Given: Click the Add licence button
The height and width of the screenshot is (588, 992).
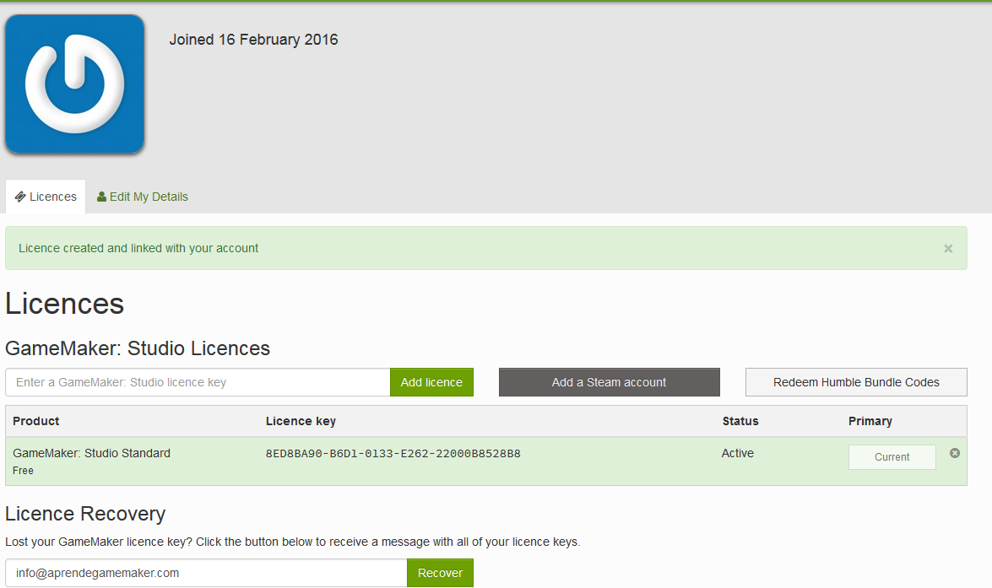Looking at the screenshot, I should coord(431,382).
